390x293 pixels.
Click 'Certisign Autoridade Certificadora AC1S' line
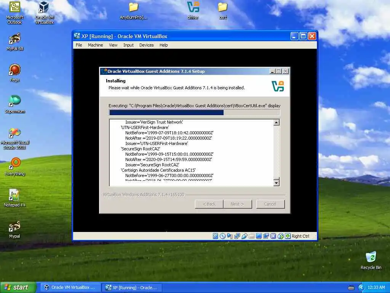pos(158,170)
